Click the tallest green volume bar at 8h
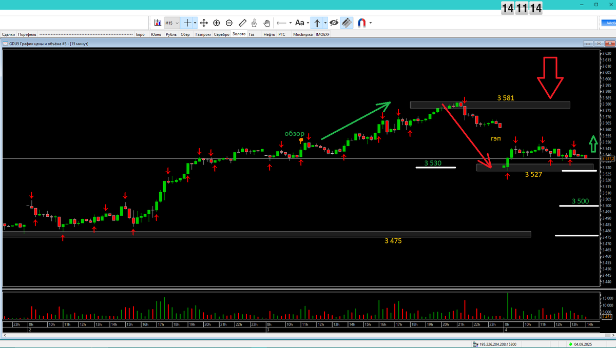 (508, 306)
